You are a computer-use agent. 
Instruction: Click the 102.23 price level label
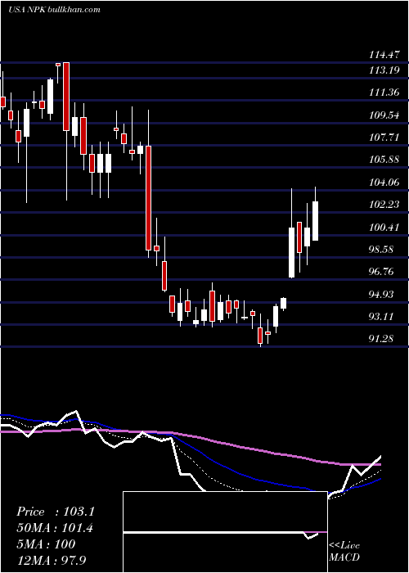tap(384, 205)
